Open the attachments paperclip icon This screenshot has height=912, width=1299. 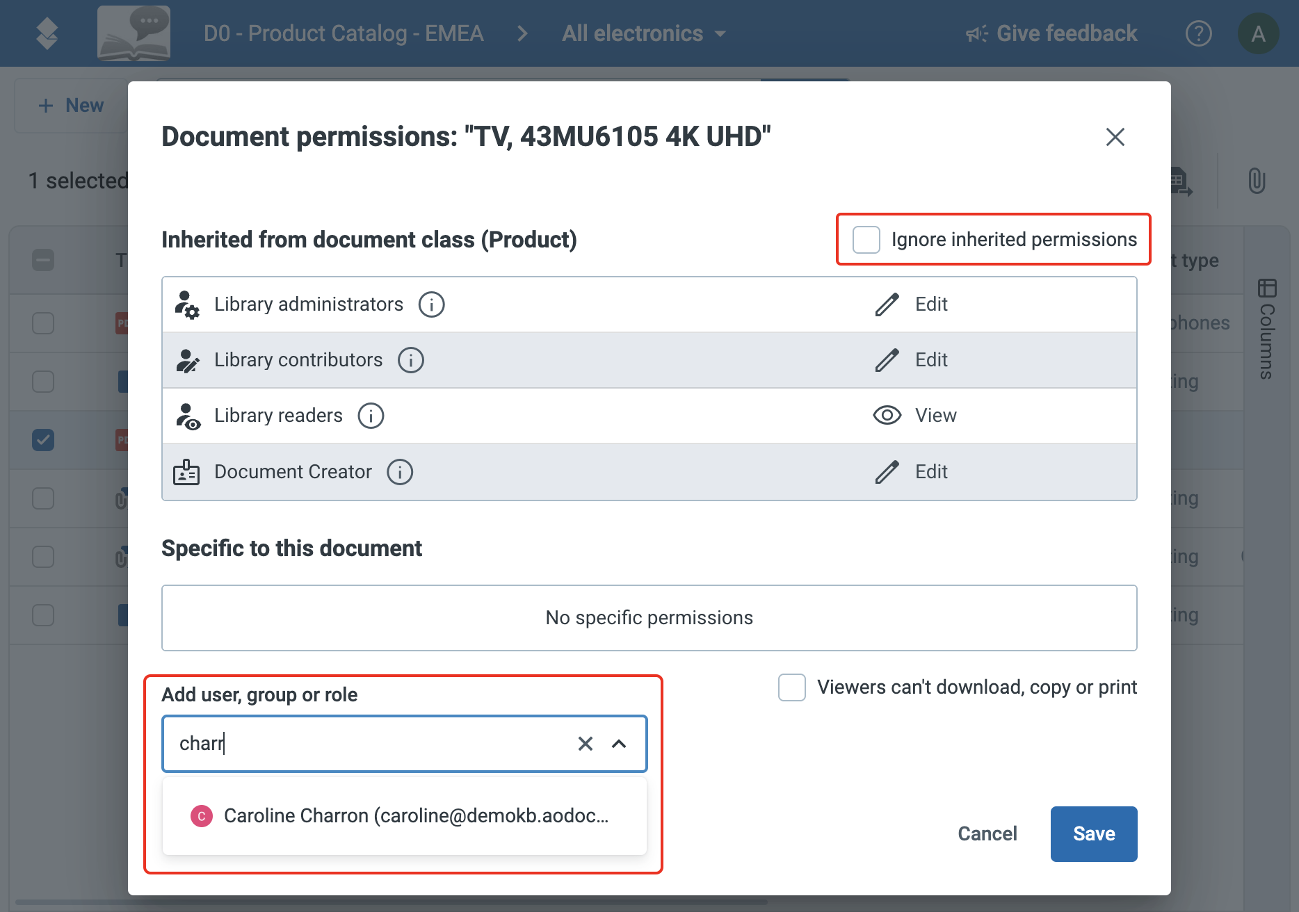pyautogui.click(x=1257, y=181)
